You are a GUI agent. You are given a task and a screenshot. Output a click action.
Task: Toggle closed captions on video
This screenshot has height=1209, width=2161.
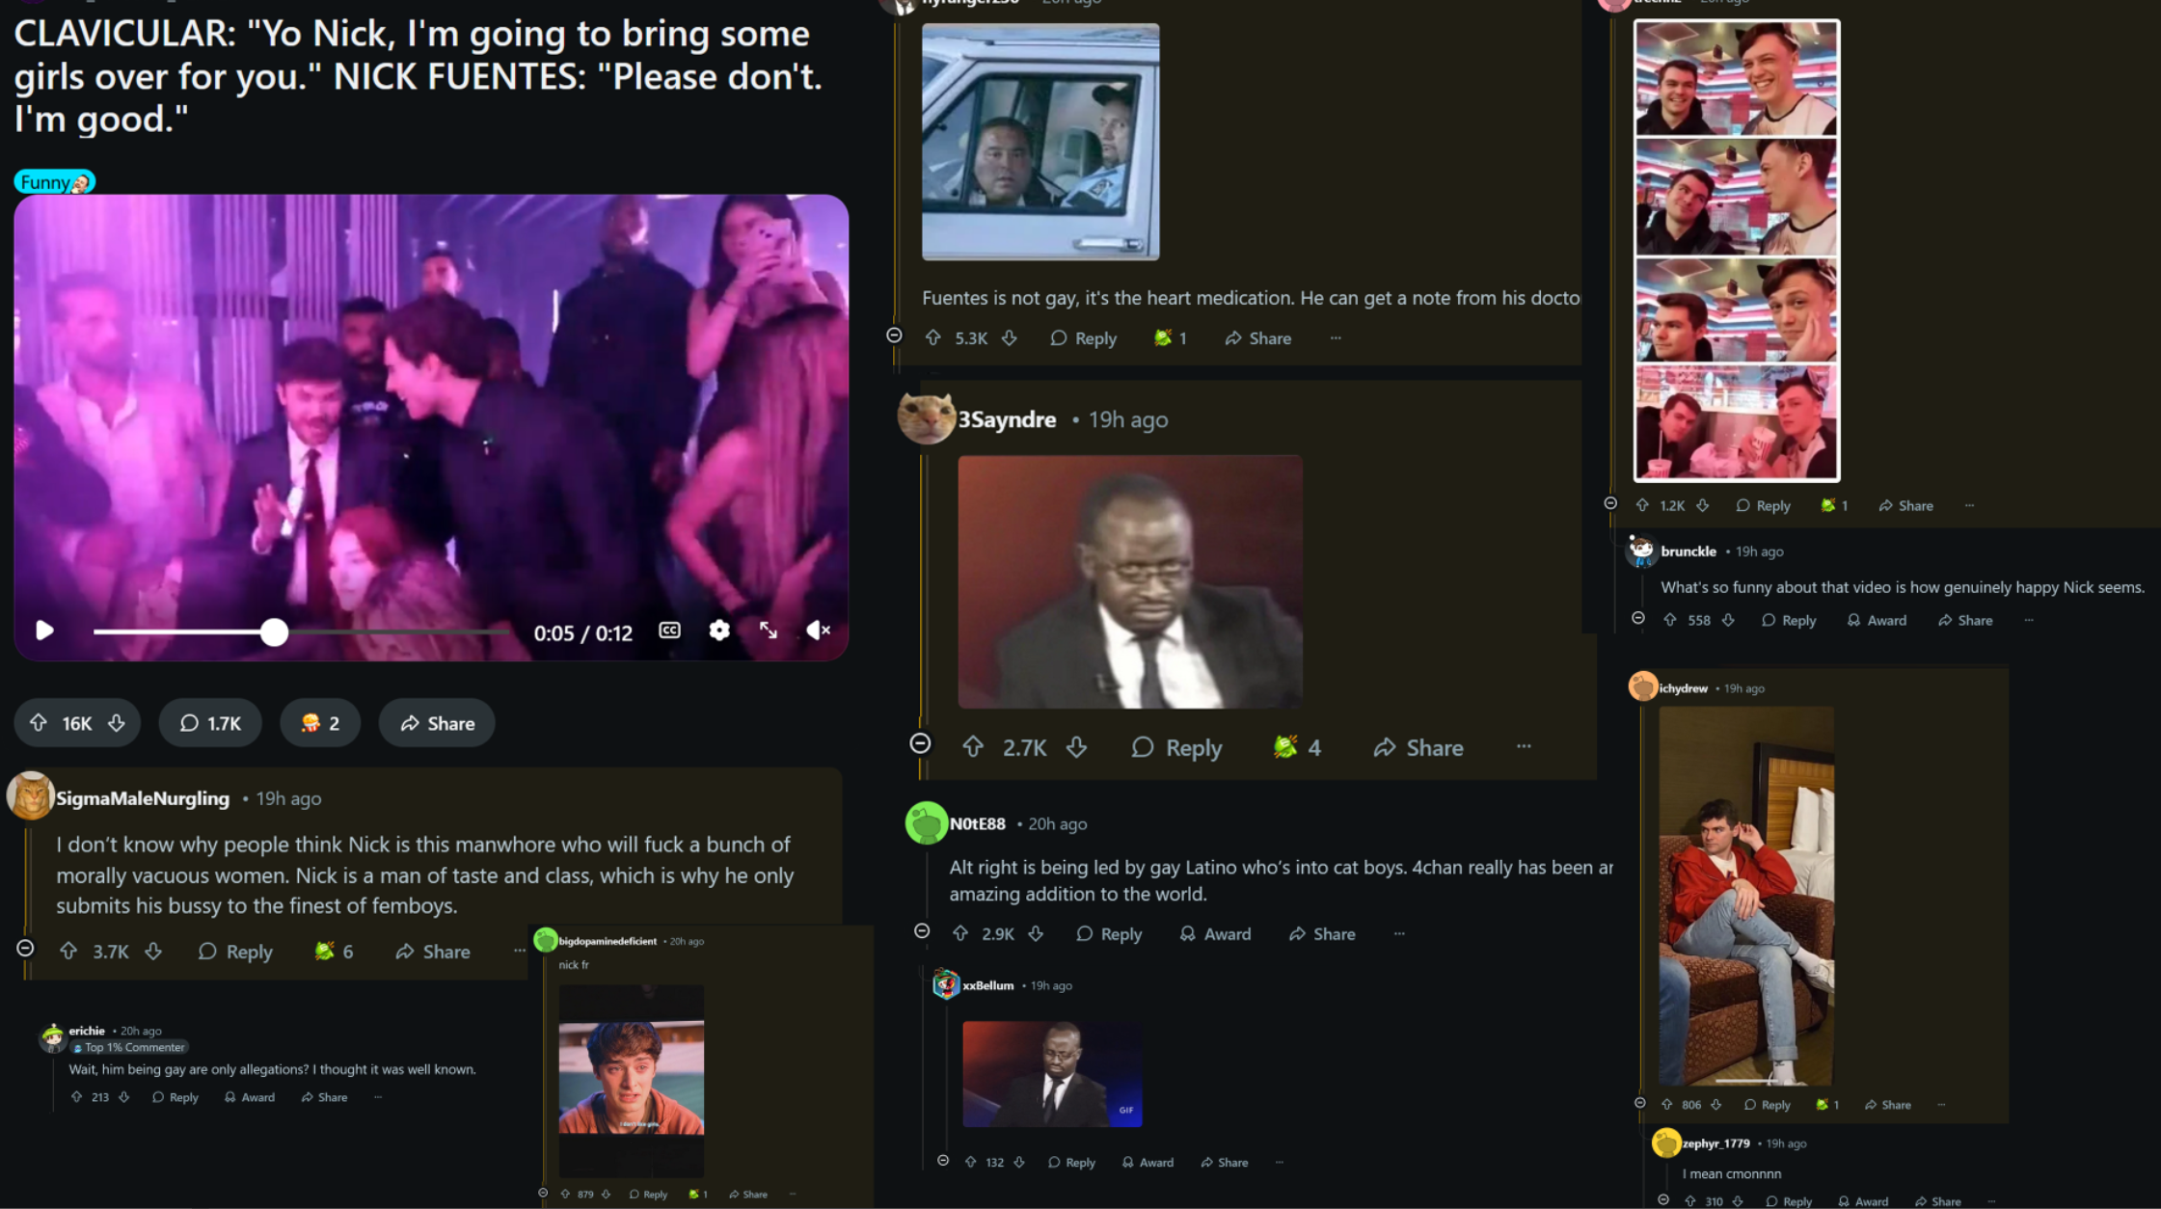pos(669,631)
